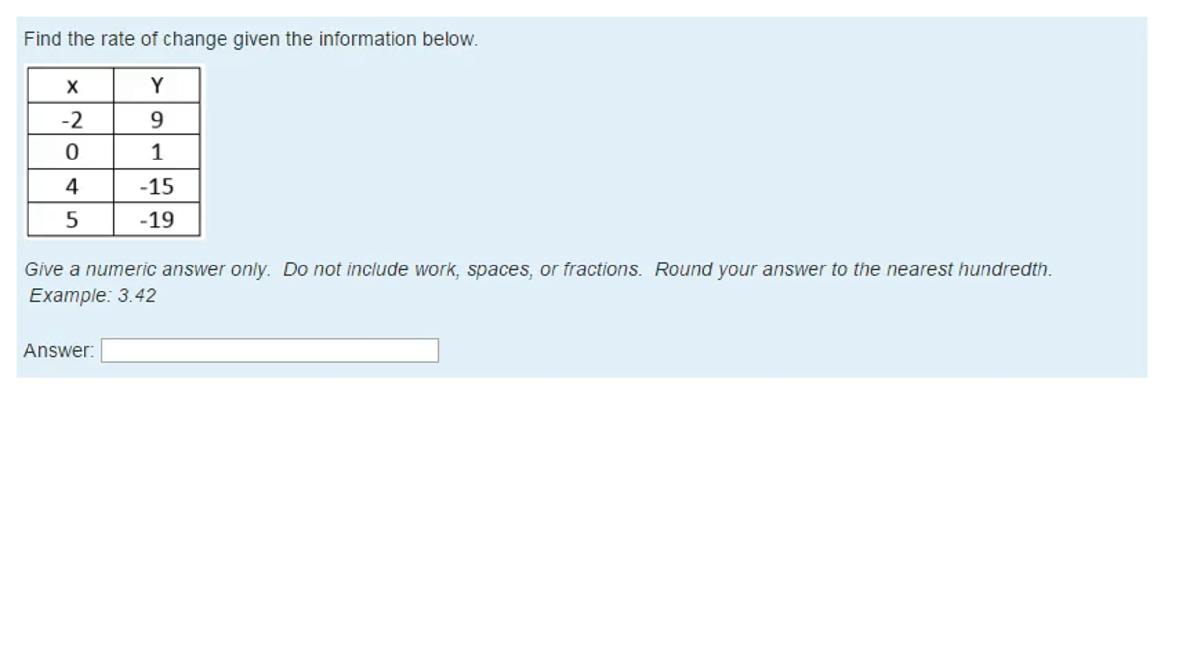Click the 'Give a numeric answer only' sentence
Screen dimensions: 1179x662
[147, 269]
